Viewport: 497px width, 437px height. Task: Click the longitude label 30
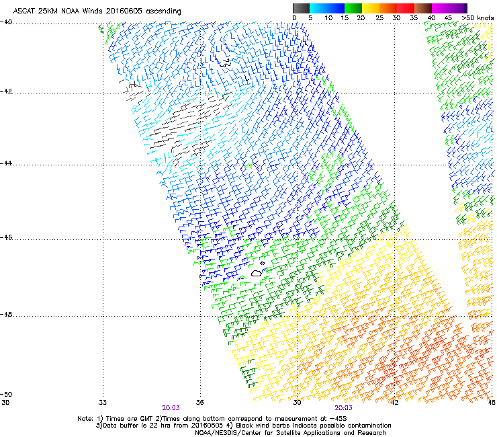tap(5, 403)
